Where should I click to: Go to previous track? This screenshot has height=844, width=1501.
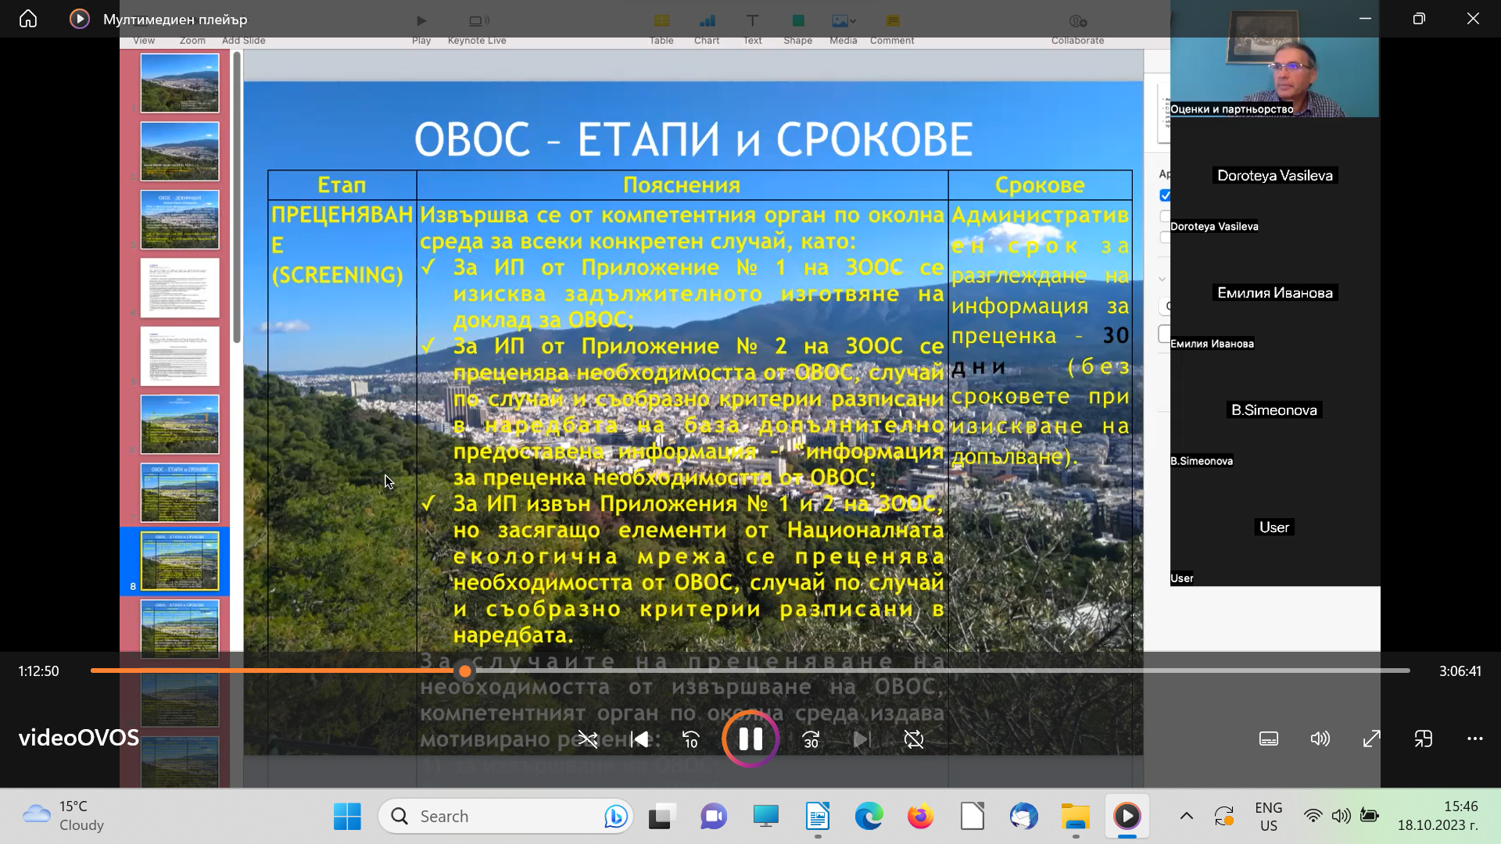click(639, 739)
